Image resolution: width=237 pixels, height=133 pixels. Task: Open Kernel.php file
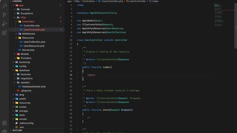click(x=28, y=50)
